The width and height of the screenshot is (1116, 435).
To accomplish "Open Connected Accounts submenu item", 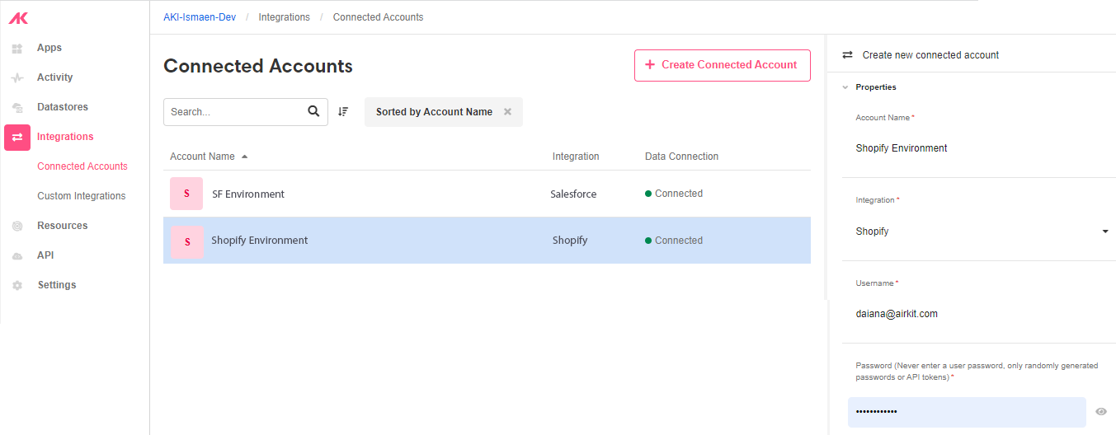I will [x=82, y=166].
